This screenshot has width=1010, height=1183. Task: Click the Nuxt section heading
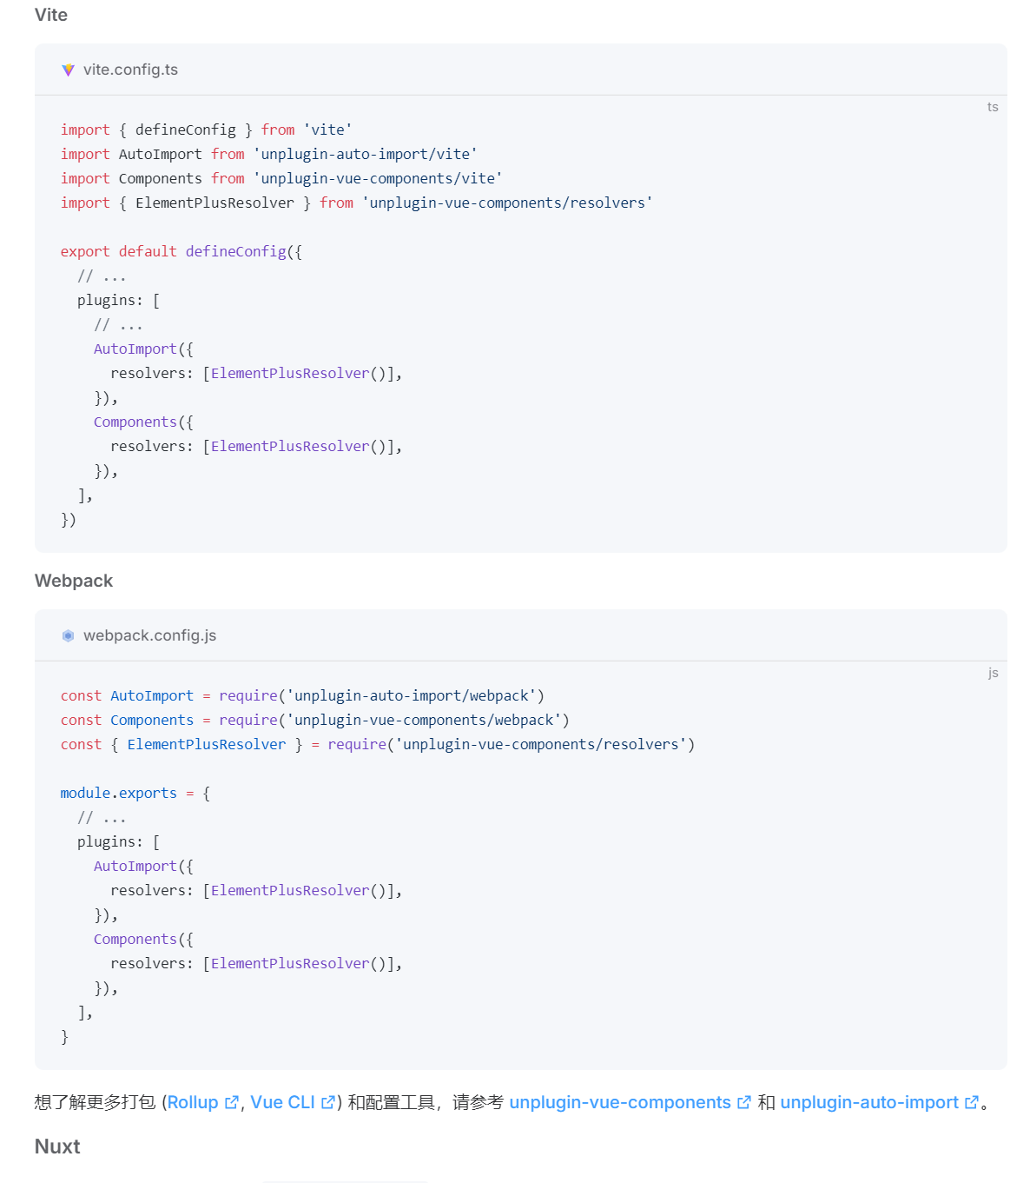57,1146
